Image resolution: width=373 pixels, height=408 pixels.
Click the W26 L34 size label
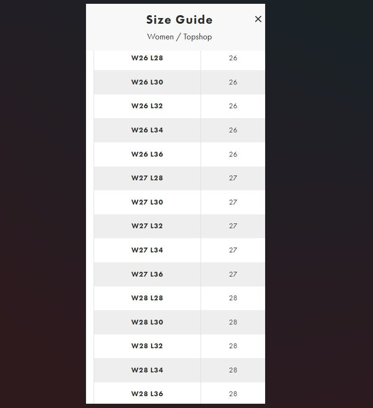(x=147, y=130)
